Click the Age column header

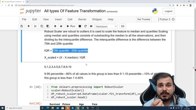pos(81,104)
